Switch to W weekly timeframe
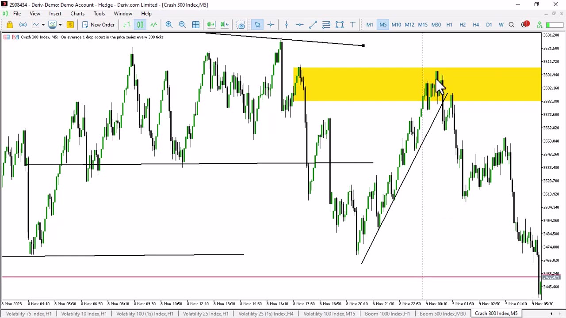 pyautogui.click(x=501, y=25)
